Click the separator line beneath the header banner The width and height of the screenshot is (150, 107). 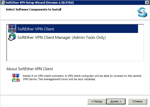tap(75, 20)
